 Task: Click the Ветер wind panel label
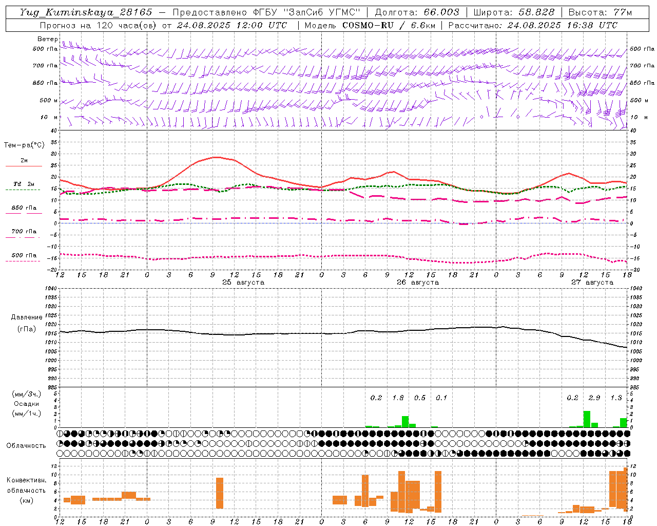tap(48, 39)
